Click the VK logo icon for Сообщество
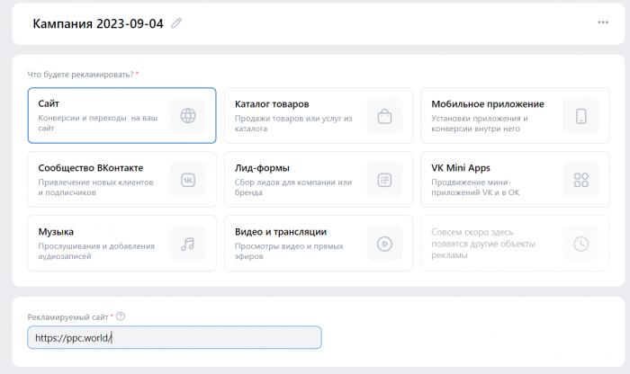 coord(187,180)
